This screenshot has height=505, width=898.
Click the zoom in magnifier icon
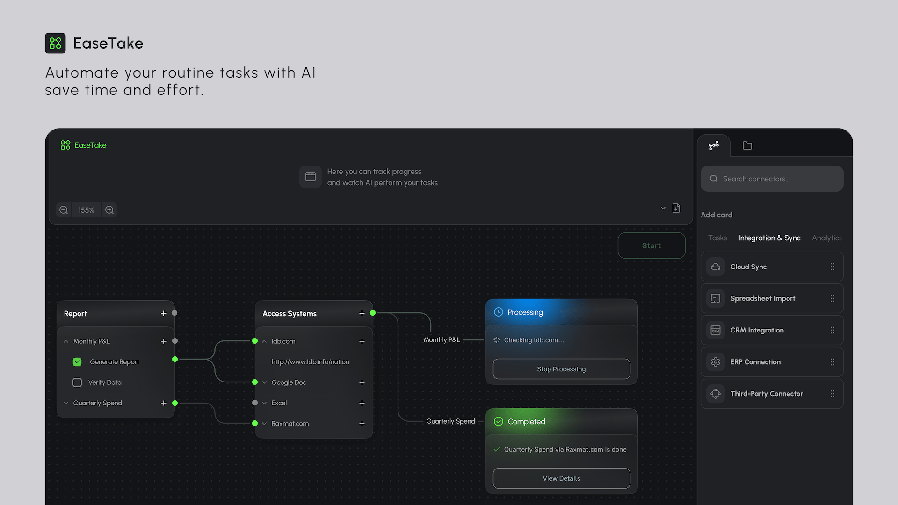pyautogui.click(x=109, y=210)
